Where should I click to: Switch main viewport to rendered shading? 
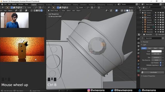132,10
